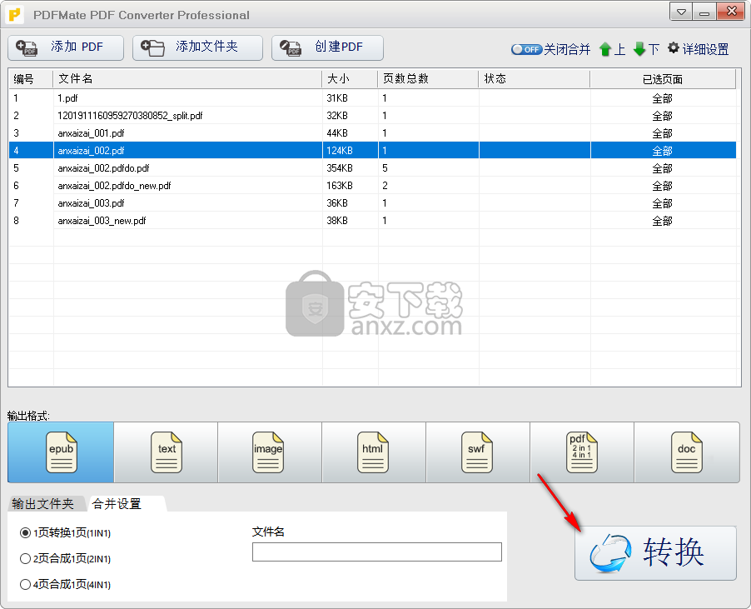Pick the html output format icon

pyautogui.click(x=372, y=452)
